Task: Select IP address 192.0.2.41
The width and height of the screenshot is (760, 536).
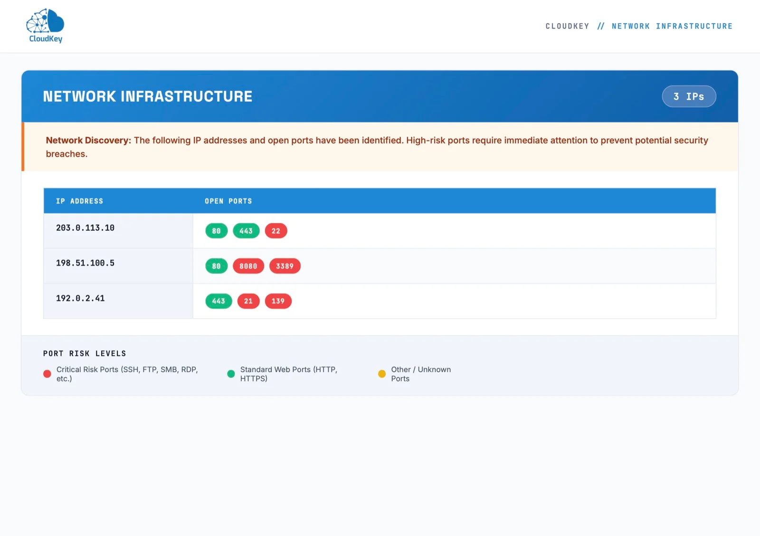Action: pyautogui.click(x=80, y=298)
